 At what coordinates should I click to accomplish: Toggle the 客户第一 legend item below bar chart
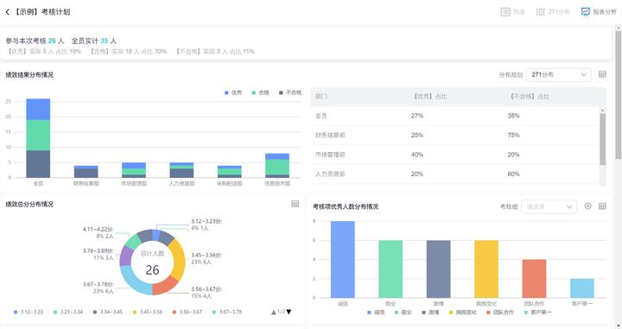tap(537, 313)
